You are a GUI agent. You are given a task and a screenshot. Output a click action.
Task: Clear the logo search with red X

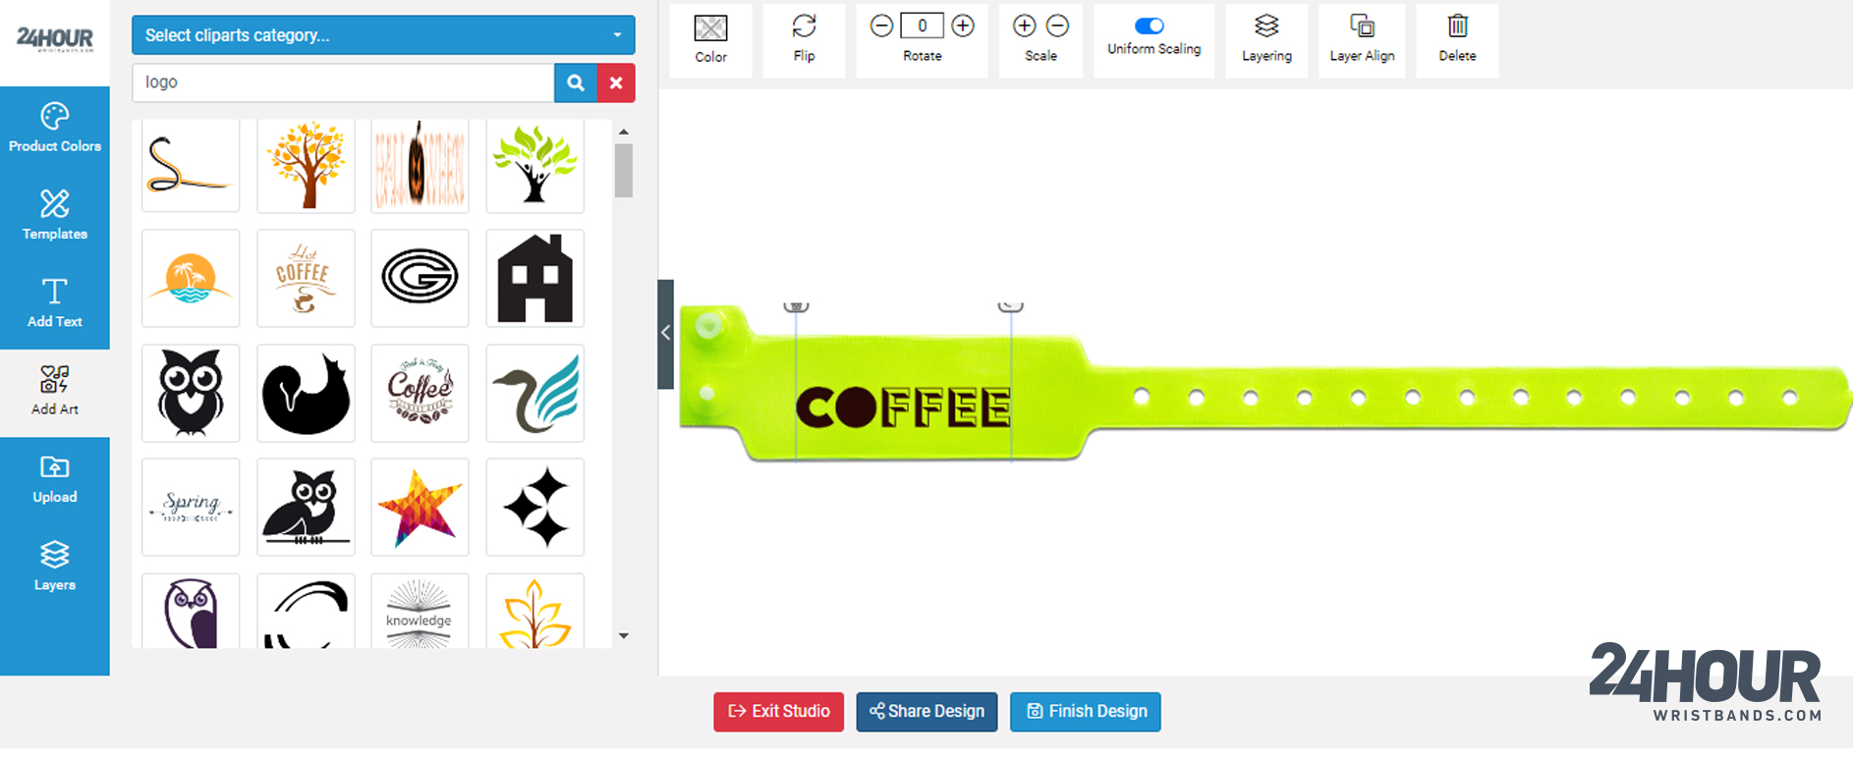616,82
